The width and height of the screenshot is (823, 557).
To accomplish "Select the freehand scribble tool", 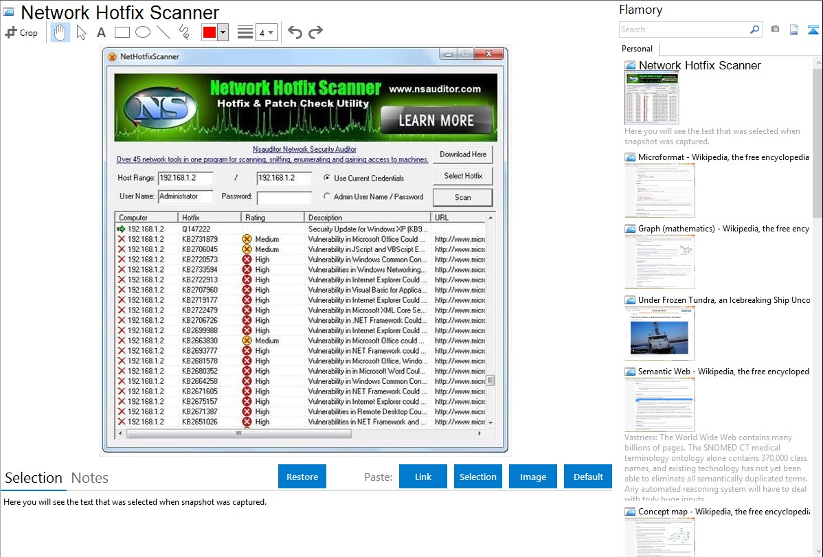I will (184, 32).
